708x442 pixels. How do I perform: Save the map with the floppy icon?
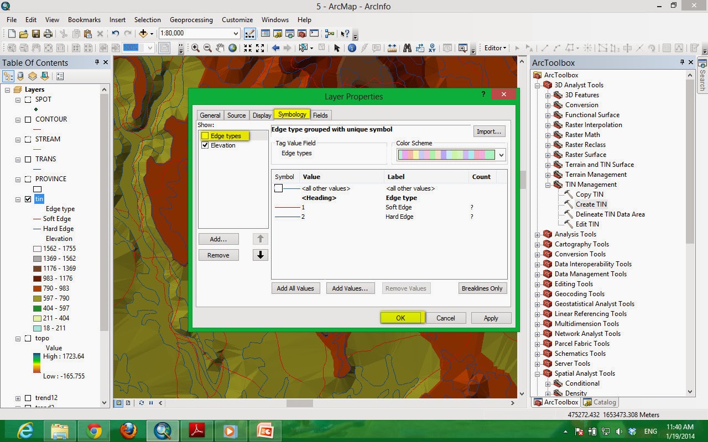pyautogui.click(x=35, y=34)
